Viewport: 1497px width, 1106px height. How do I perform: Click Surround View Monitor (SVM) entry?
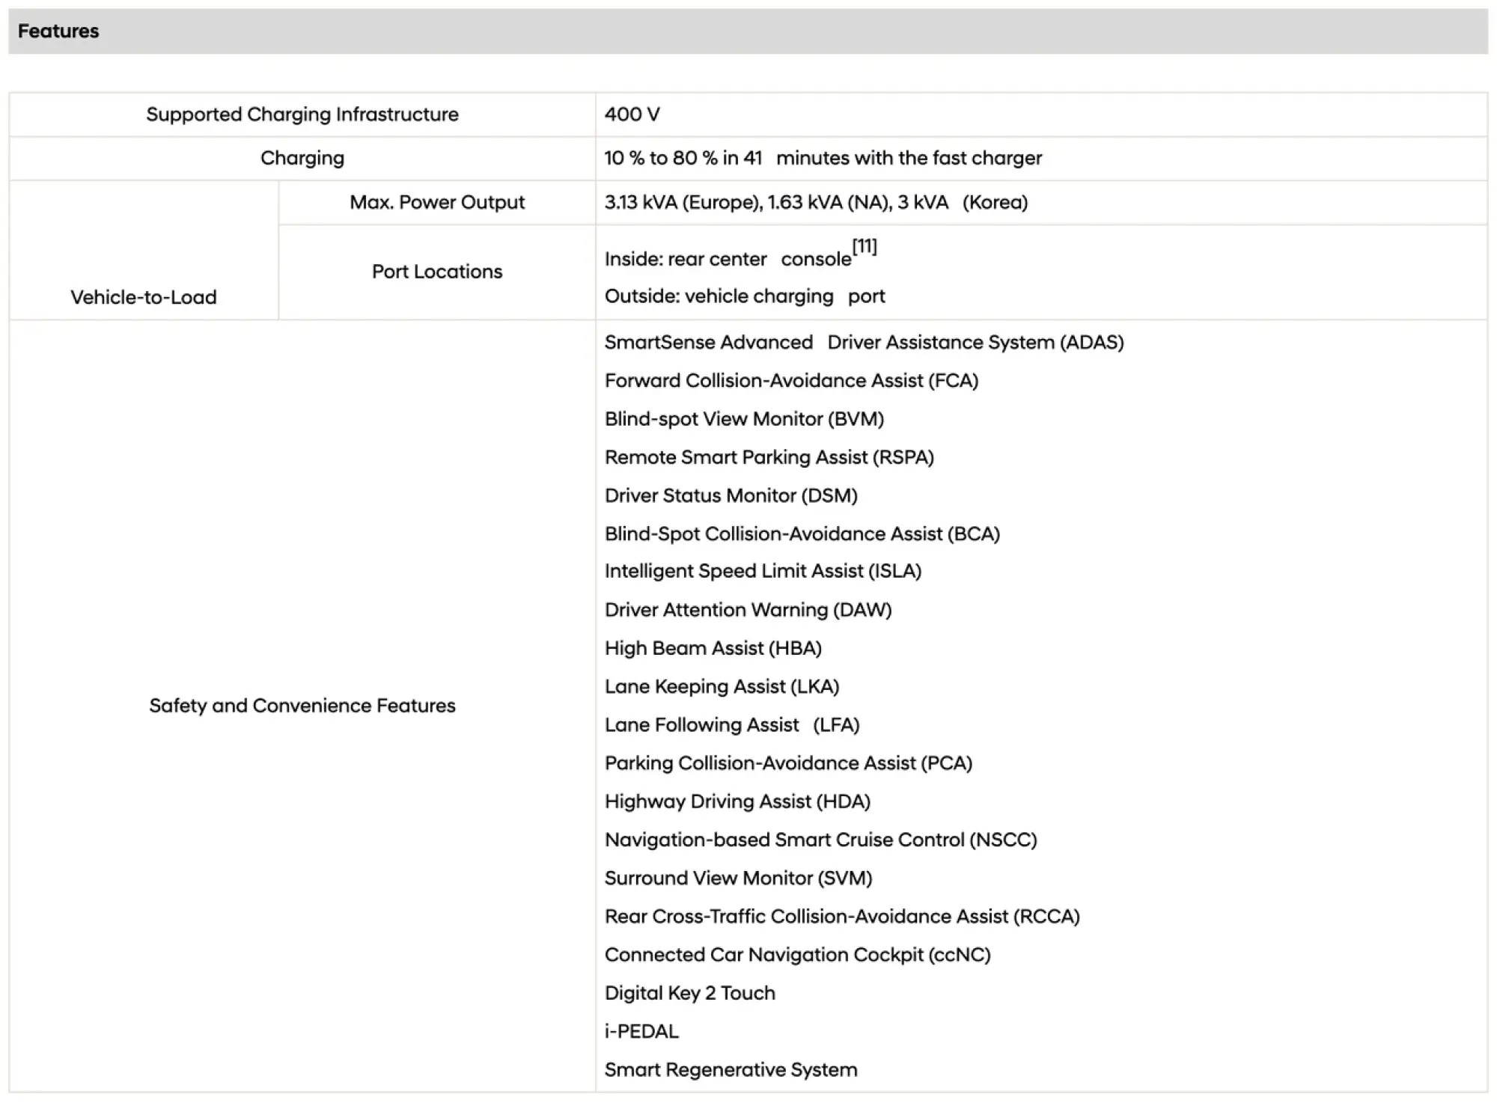(739, 878)
